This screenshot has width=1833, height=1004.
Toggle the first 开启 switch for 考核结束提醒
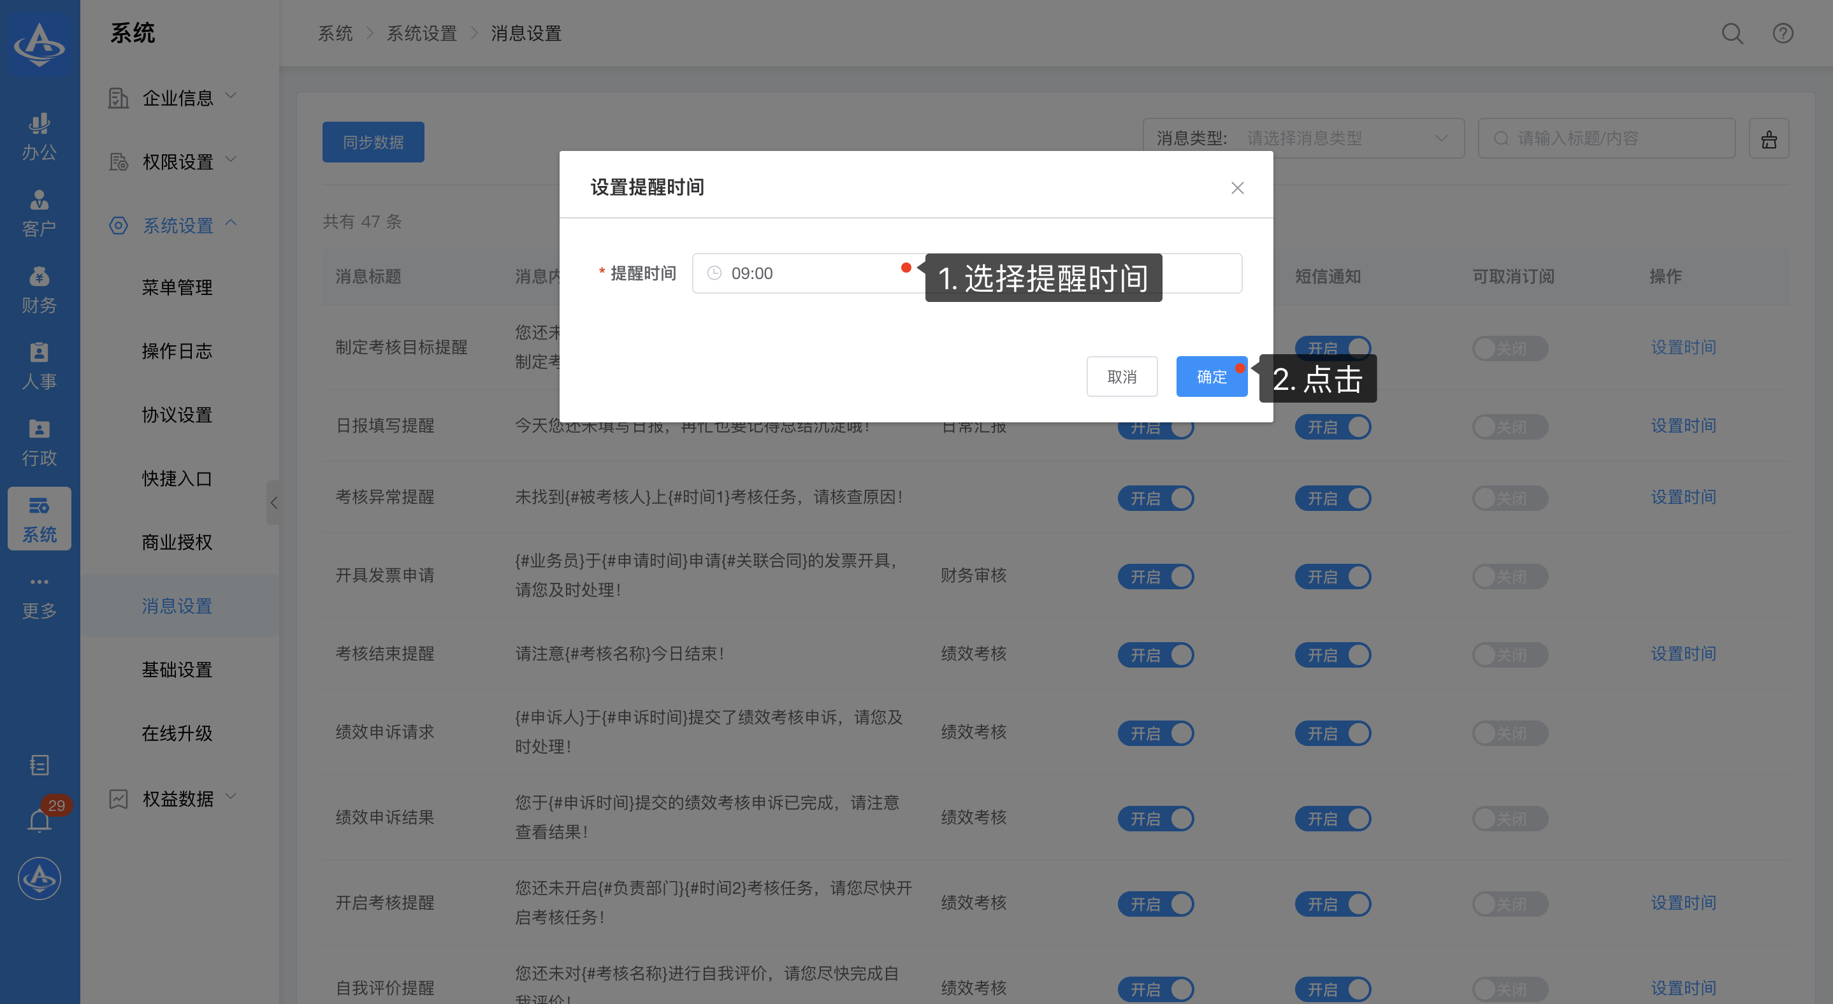[1155, 654]
